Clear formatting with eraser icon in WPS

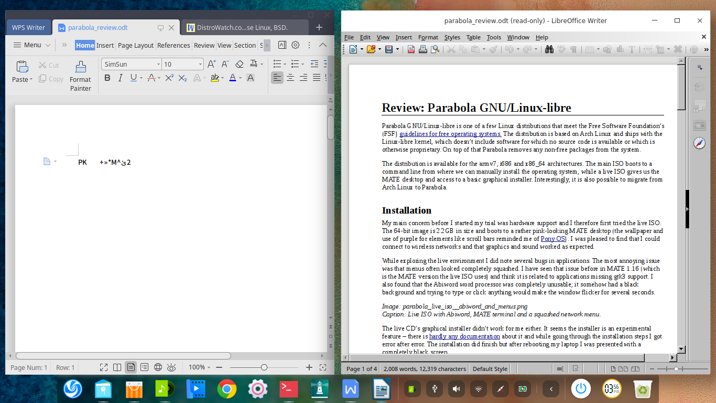tap(239, 64)
